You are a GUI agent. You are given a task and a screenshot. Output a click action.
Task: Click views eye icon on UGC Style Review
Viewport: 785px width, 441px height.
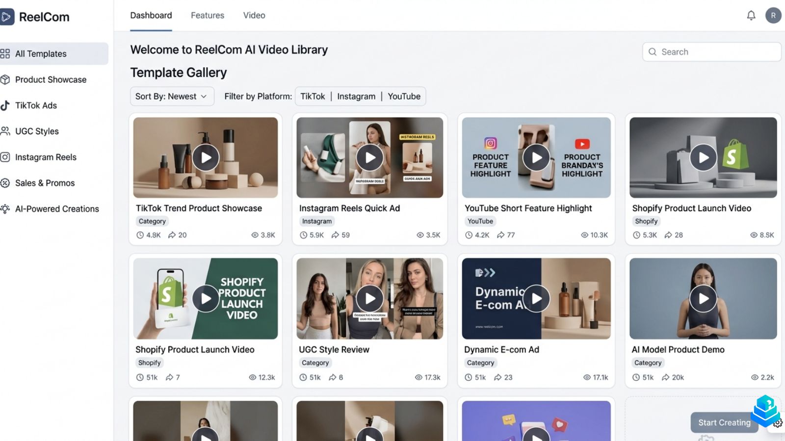pos(419,377)
